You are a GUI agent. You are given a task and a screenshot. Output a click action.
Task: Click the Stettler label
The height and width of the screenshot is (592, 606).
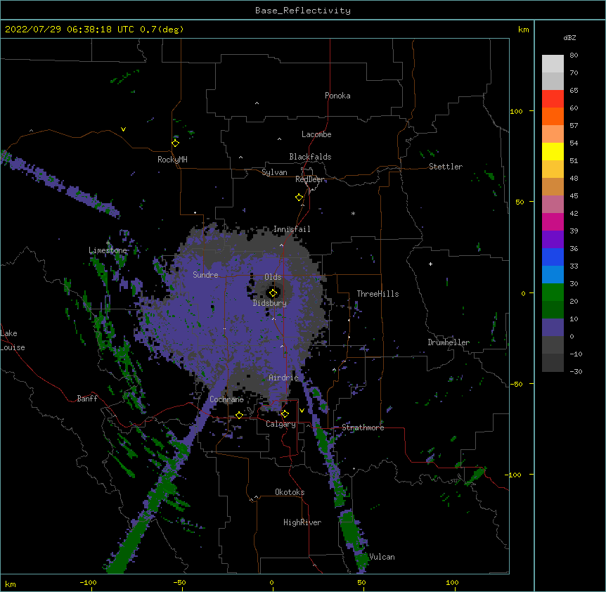446,167
